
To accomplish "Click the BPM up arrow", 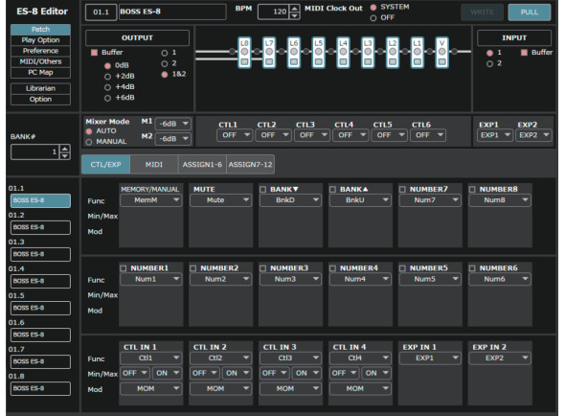I will pos(295,9).
